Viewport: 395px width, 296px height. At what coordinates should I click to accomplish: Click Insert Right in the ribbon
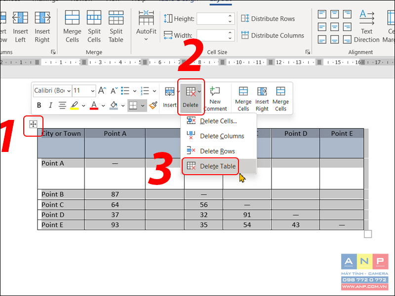(x=42, y=27)
